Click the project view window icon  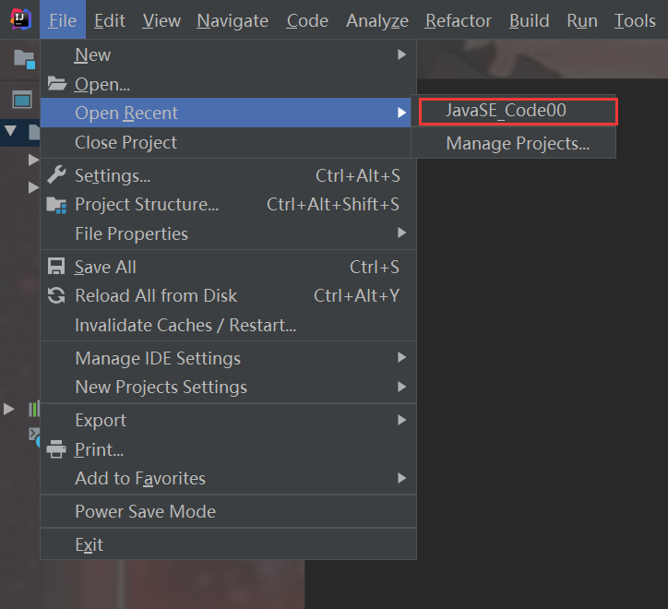(x=22, y=100)
